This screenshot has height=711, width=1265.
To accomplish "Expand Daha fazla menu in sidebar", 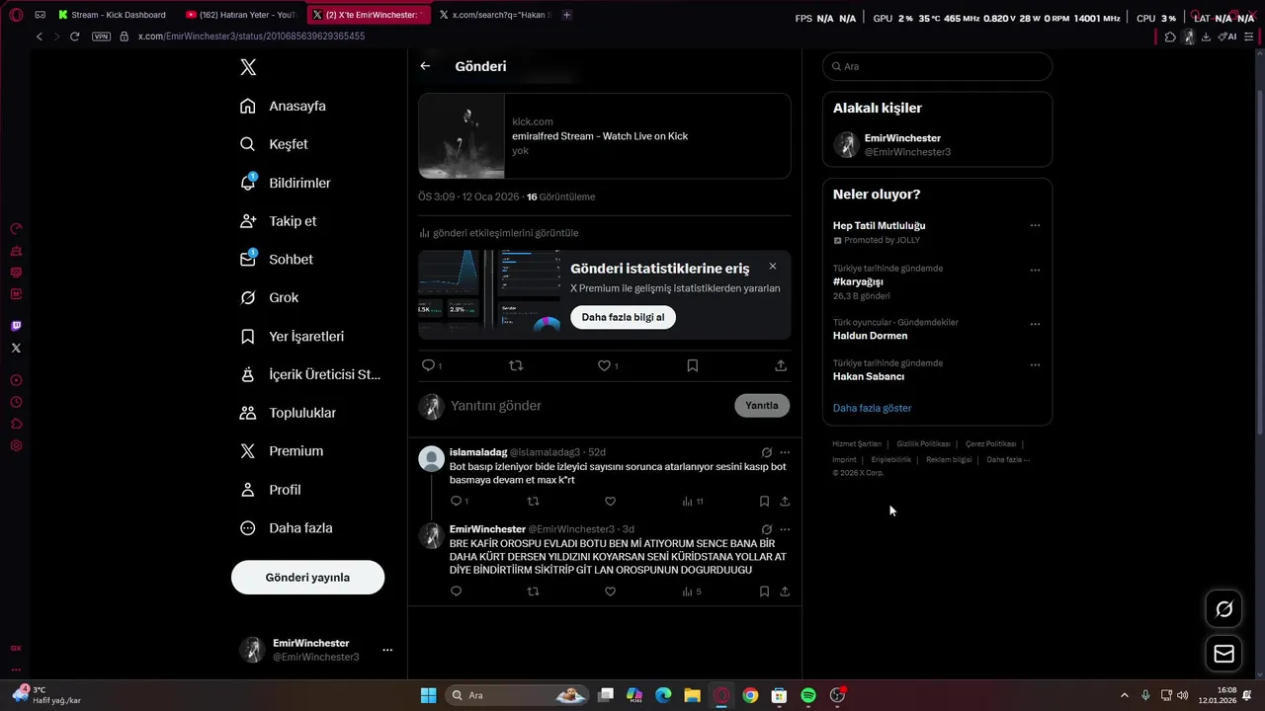I will (x=286, y=528).
